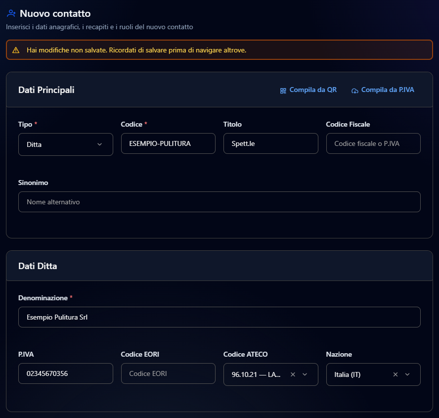Click the cloud download icon beside Compila da P.IVA
The height and width of the screenshot is (418, 439).
tap(355, 91)
